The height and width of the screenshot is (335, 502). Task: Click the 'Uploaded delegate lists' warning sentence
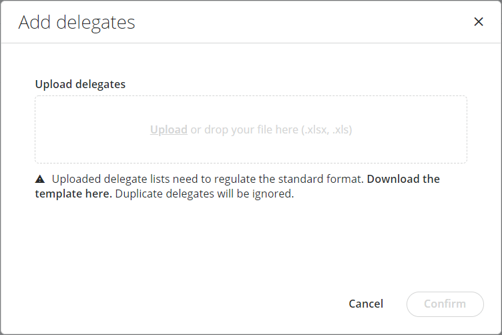pyautogui.click(x=134, y=179)
